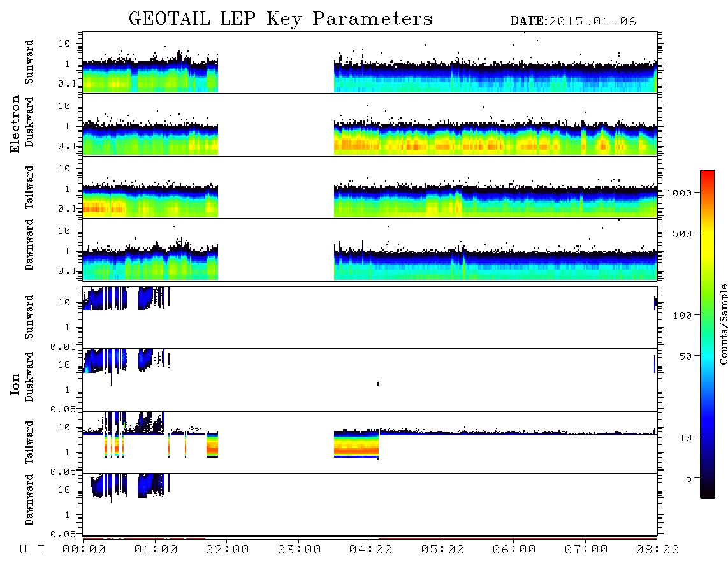728x561 pixels.
Task: Select the 00:00 time tick label
Action: point(84,550)
